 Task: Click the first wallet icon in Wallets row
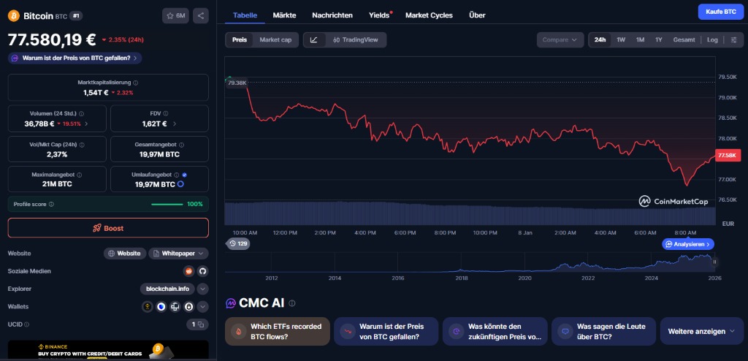pyautogui.click(x=147, y=307)
